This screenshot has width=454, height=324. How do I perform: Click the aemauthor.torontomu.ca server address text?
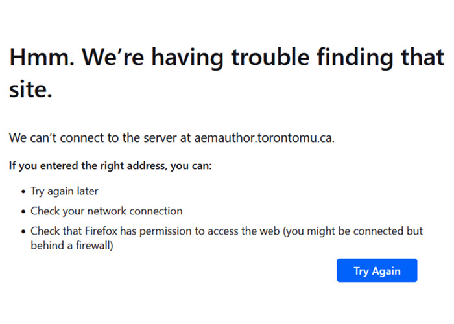tap(264, 138)
